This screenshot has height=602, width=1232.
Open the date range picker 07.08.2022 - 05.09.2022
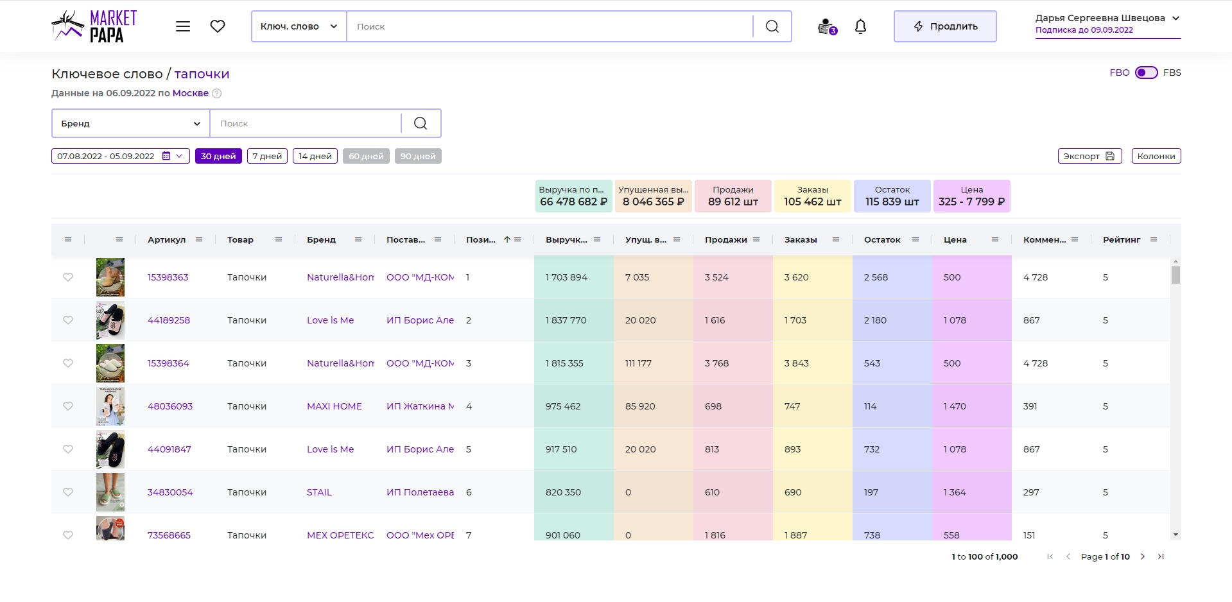tap(121, 156)
